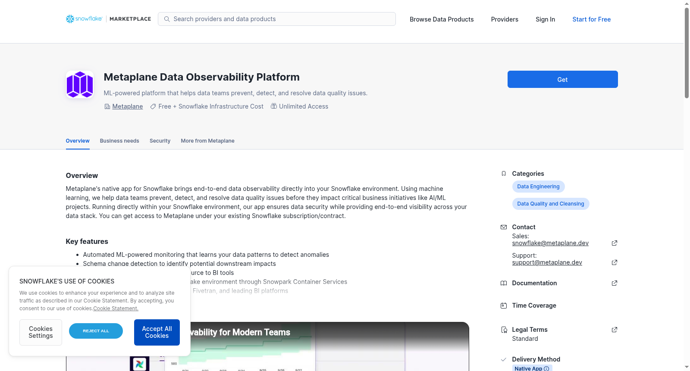Click the Documentation book icon
The width and height of the screenshot is (690, 371).
pyautogui.click(x=504, y=283)
